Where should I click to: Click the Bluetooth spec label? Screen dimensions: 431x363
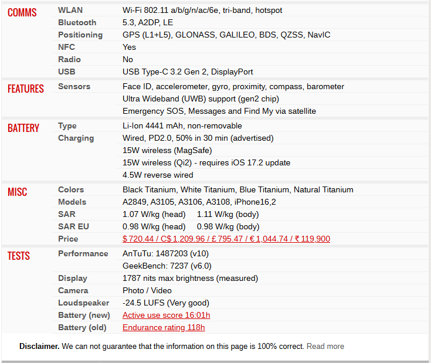point(77,22)
